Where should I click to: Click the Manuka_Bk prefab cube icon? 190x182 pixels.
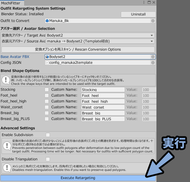pyautogui.click(x=47, y=21)
